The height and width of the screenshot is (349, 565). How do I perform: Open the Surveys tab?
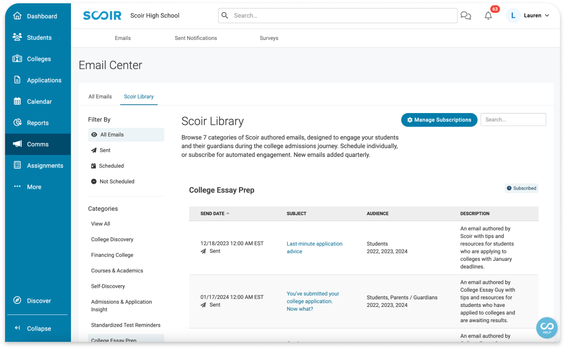[x=269, y=38]
